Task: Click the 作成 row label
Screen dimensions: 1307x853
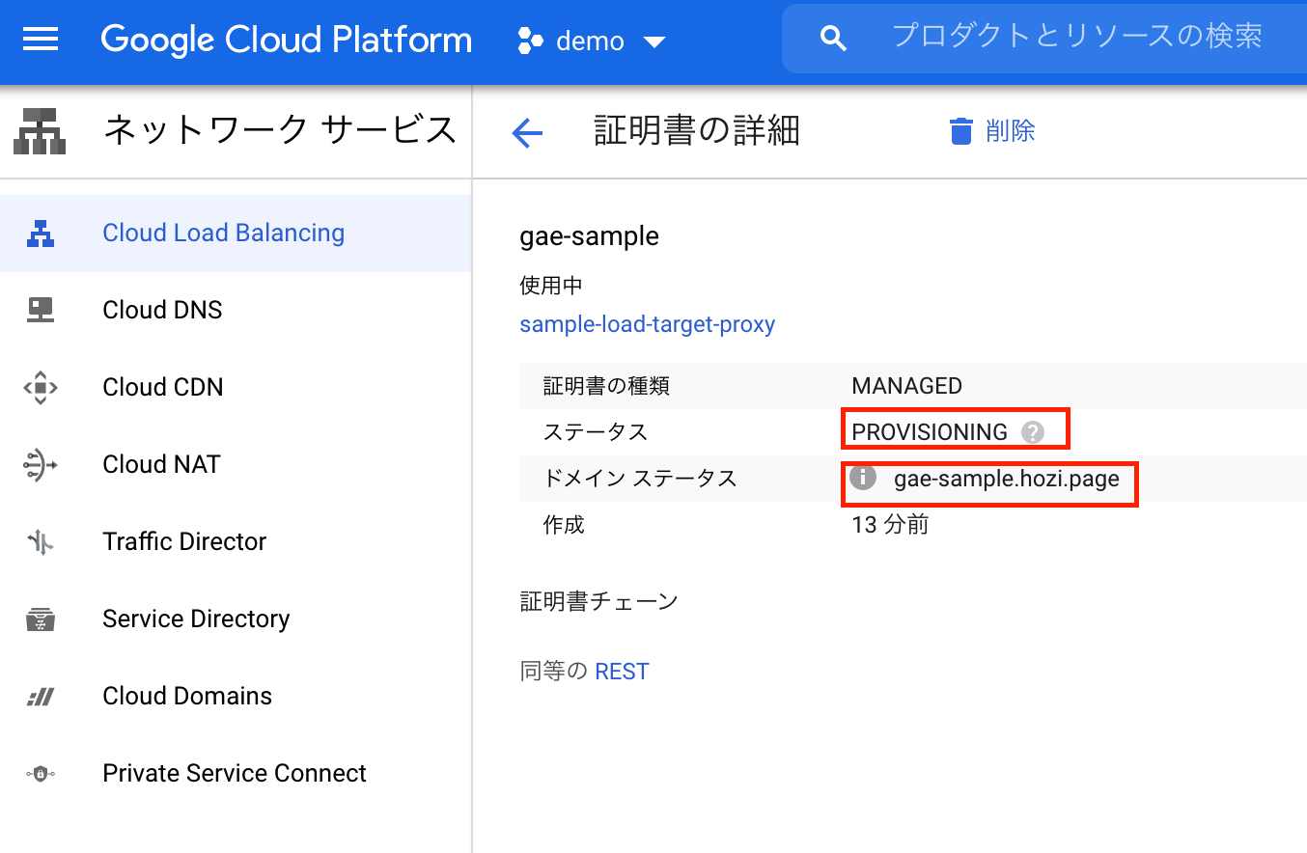Action: tap(564, 525)
